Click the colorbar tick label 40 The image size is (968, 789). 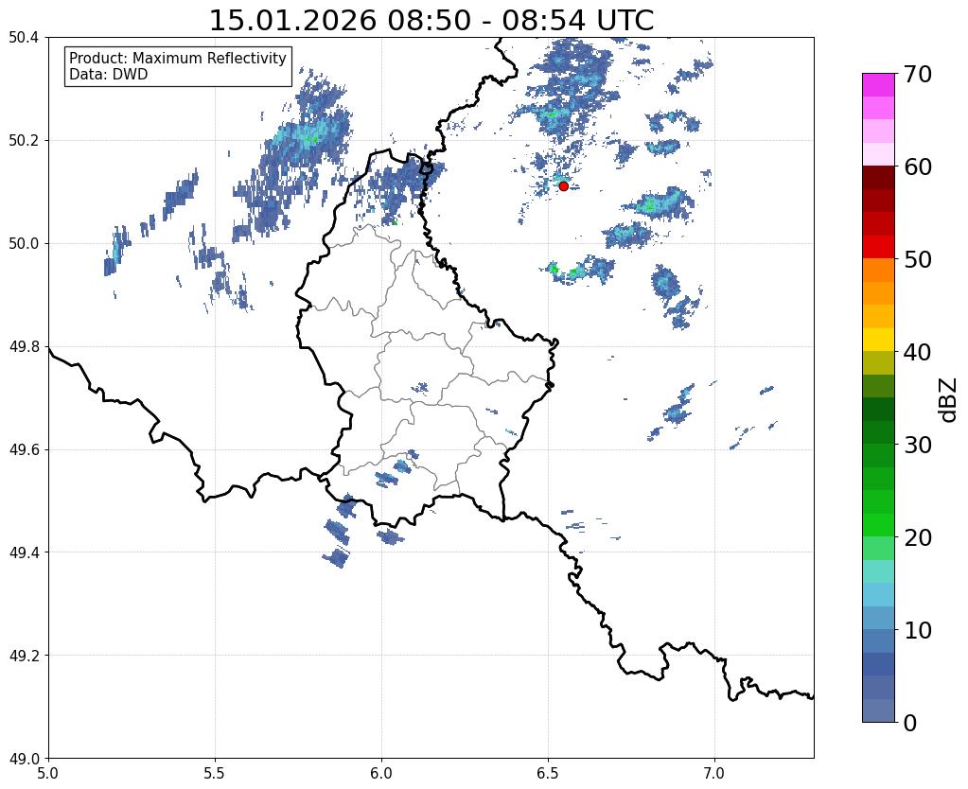918,352
